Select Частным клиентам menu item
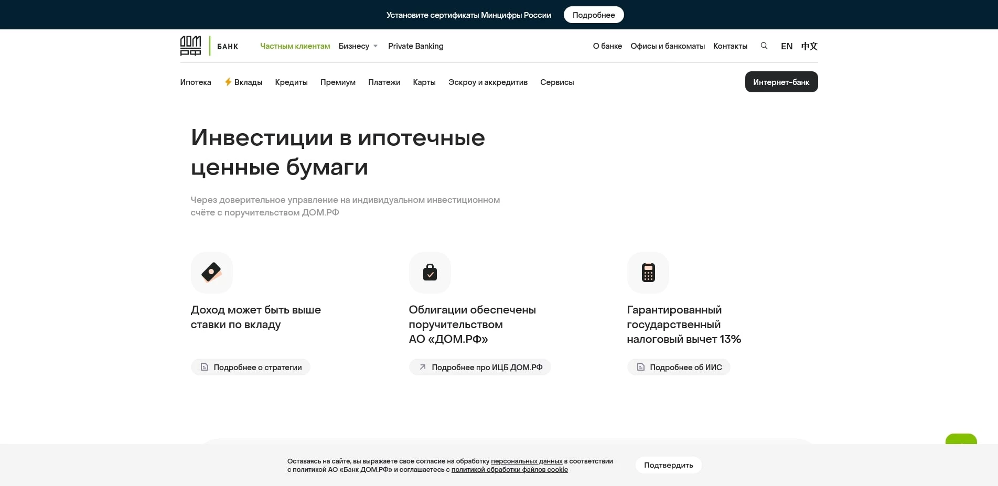This screenshot has width=998, height=486. 295,46
